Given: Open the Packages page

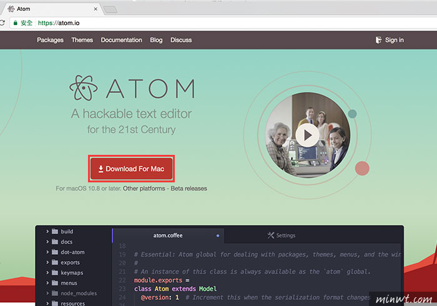Looking at the screenshot, I should [50, 40].
